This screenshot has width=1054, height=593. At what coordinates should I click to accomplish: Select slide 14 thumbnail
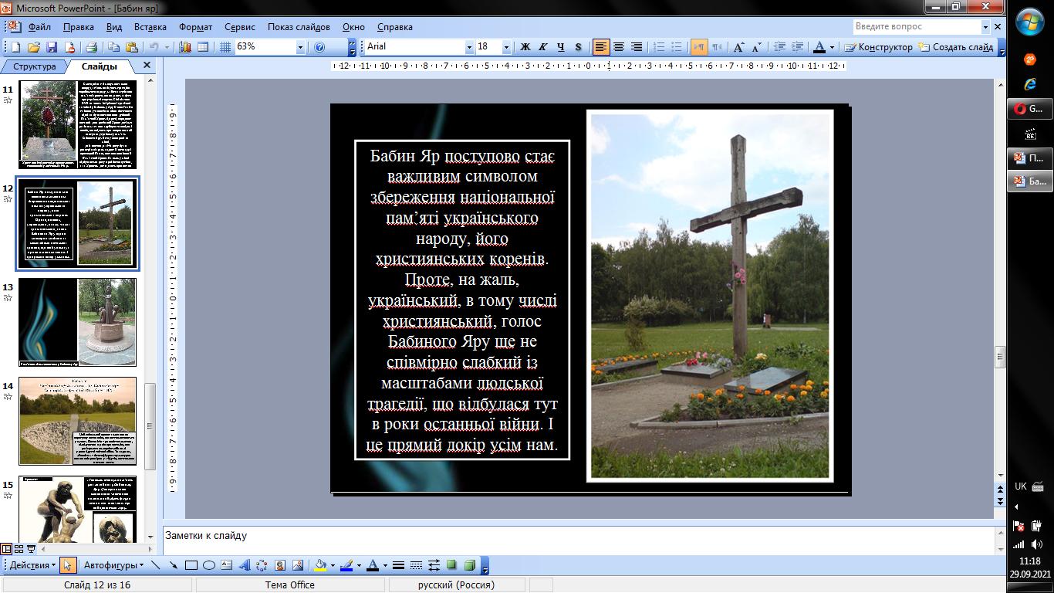pyautogui.click(x=77, y=421)
